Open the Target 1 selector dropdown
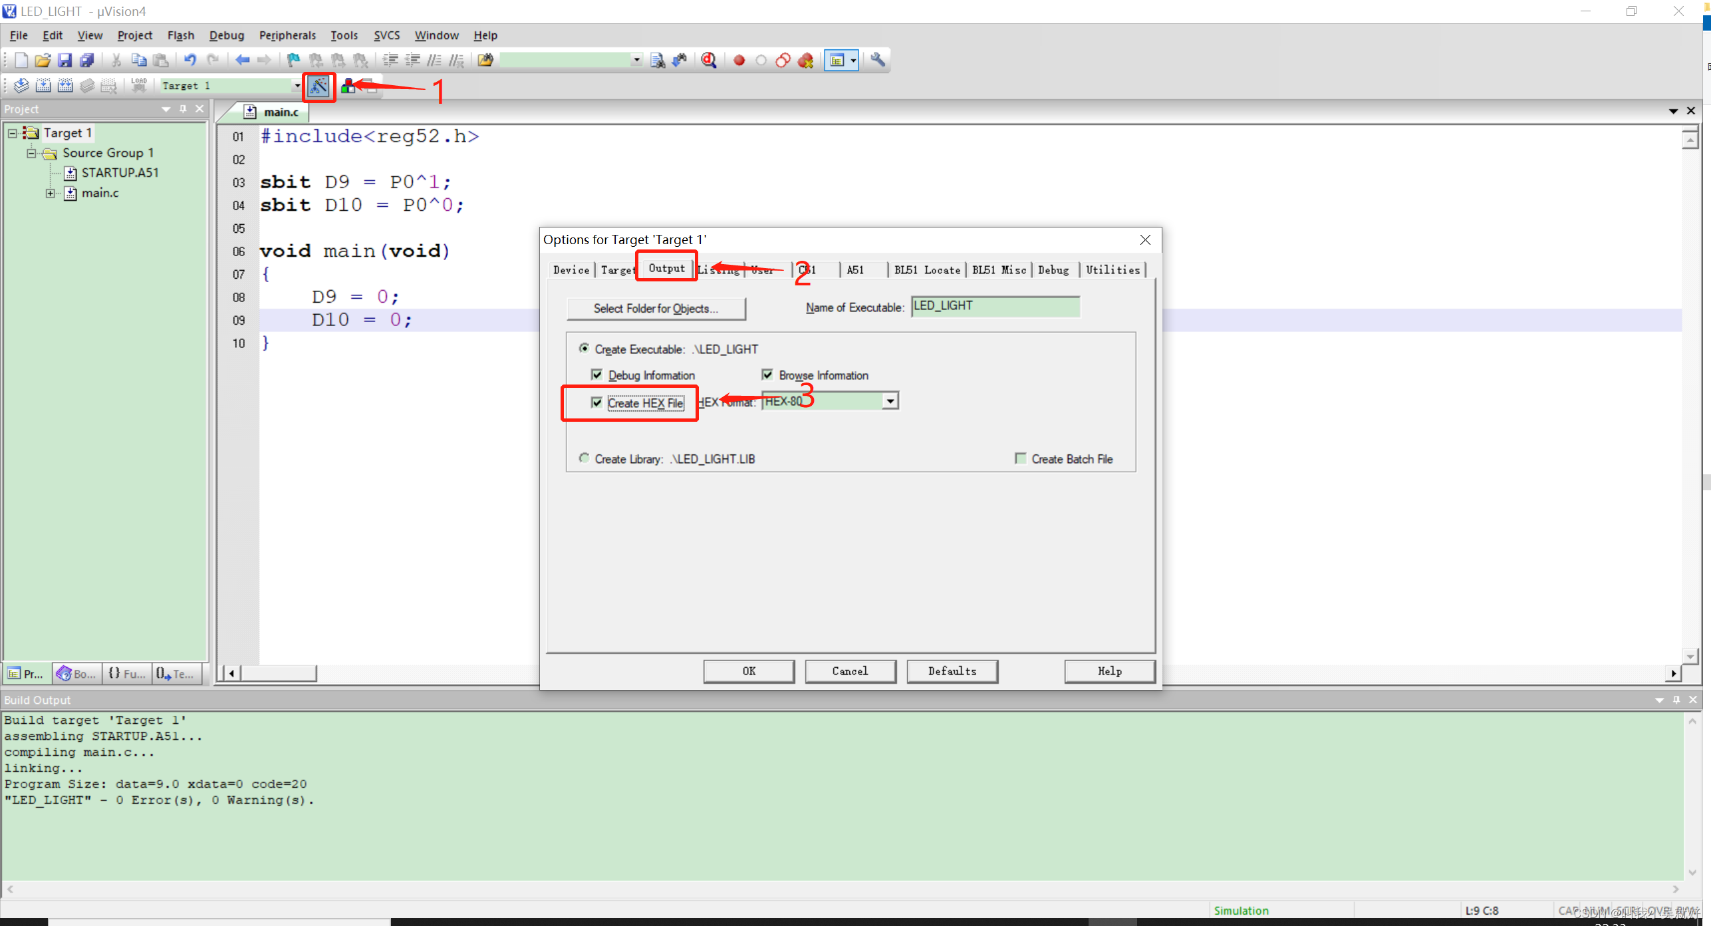The image size is (1711, 926). (297, 86)
